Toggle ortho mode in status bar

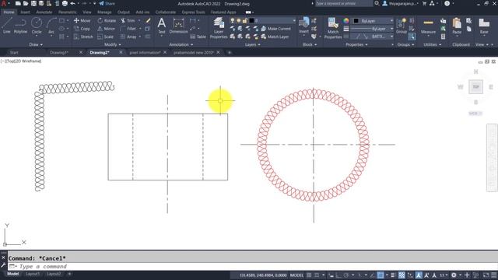(338, 275)
